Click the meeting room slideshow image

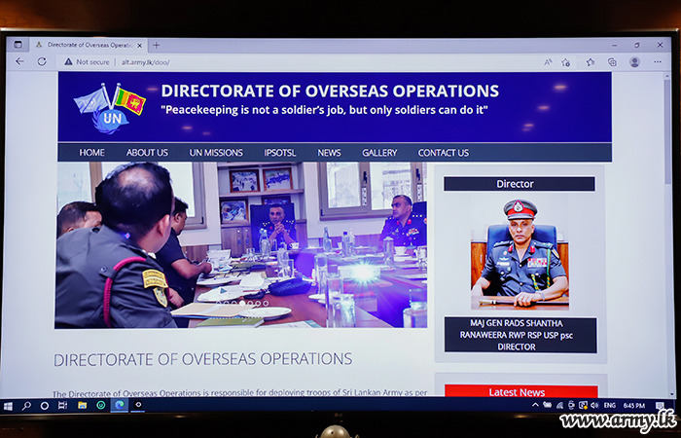pyautogui.click(x=241, y=245)
